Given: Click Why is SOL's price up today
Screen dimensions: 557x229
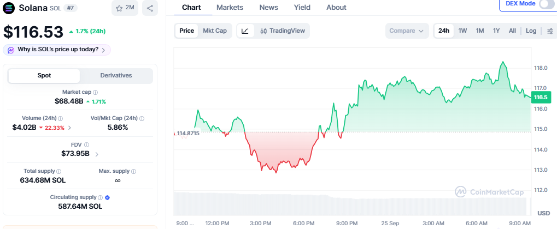Looking at the screenshot, I should coord(57,50).
